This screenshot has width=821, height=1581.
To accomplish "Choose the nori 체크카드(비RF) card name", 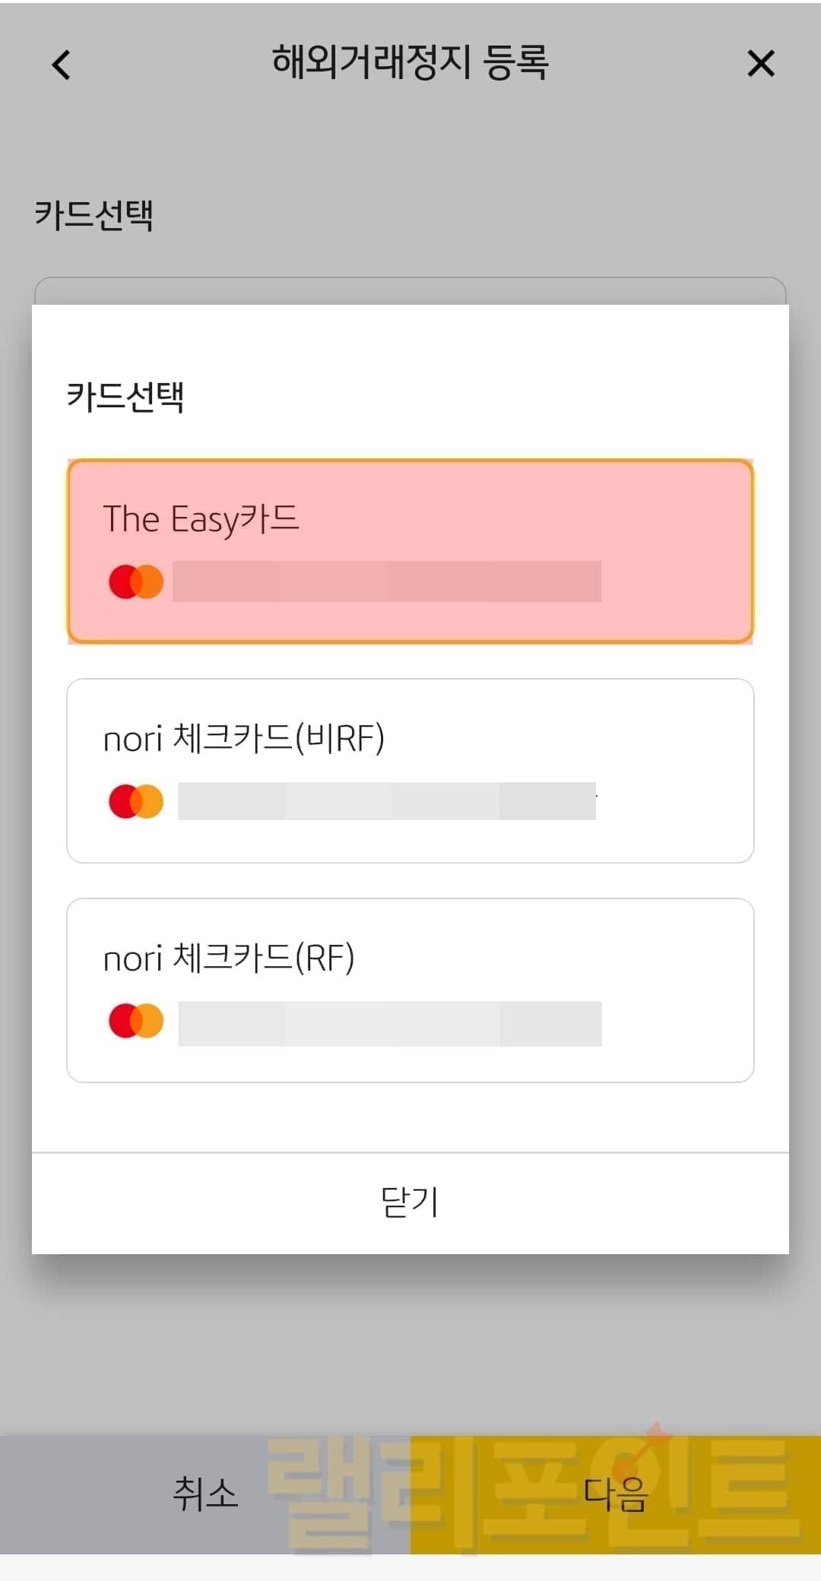I will (244, 738).
